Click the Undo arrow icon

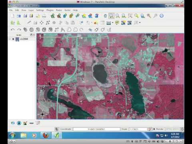point(13,30)
